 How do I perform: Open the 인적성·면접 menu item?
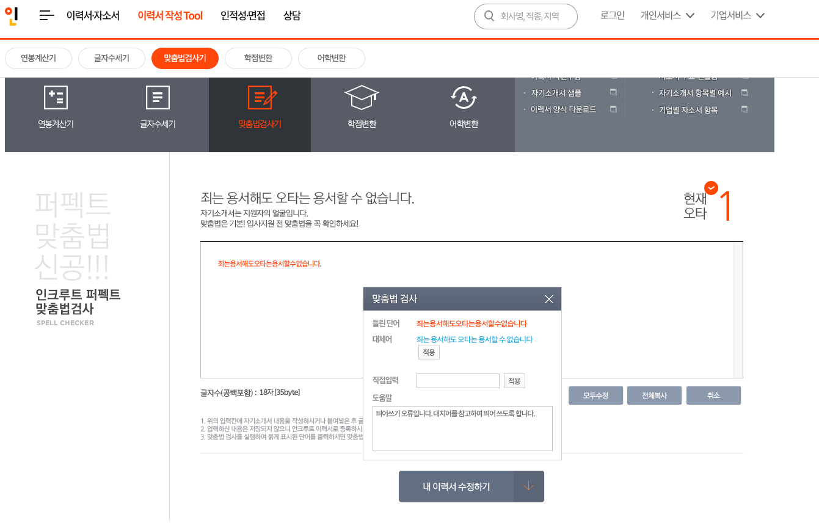click(x=242, y=16)
